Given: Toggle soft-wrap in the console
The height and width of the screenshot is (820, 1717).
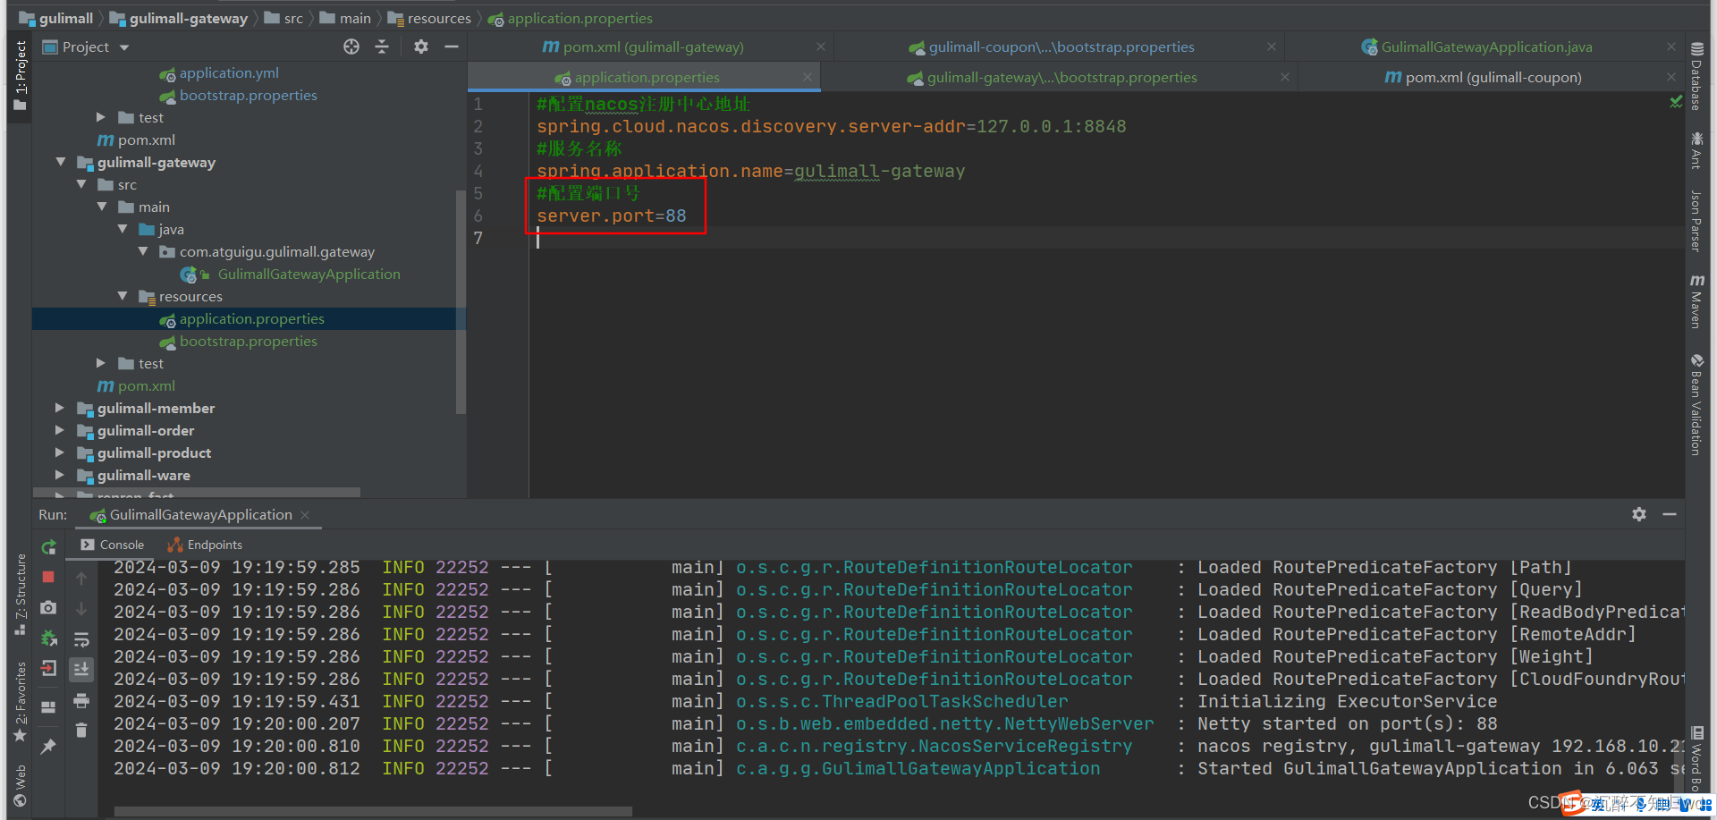Looking at the screenshot, I should [x=81, y=639].
